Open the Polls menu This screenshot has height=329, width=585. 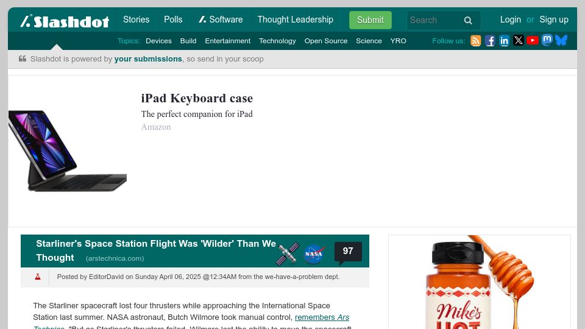coord(173,19)
